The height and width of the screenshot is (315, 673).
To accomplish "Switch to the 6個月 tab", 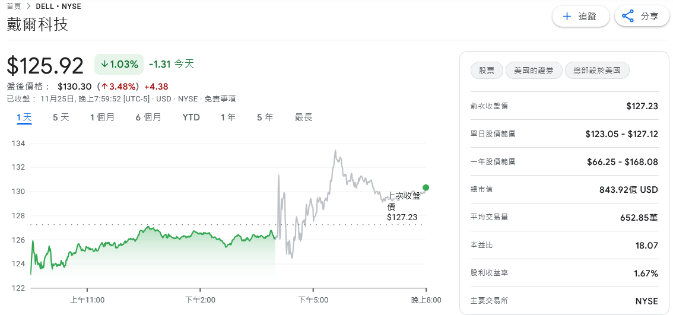I will [148, 117].
